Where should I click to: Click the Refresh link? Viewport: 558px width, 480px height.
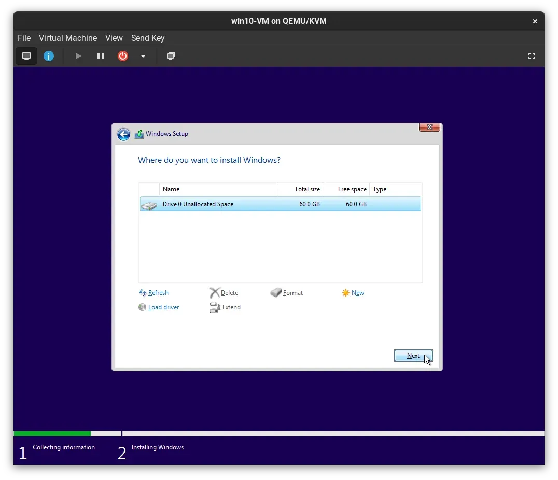pyautogui.click(x=158, y=293)
